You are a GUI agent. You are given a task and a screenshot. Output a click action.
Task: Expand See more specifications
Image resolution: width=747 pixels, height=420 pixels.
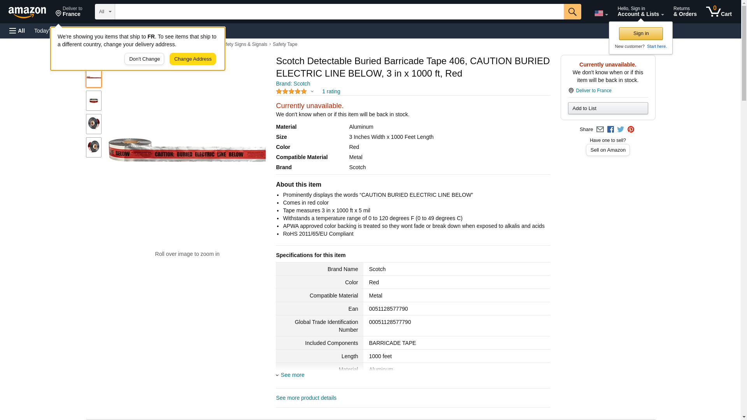(292, 375)
